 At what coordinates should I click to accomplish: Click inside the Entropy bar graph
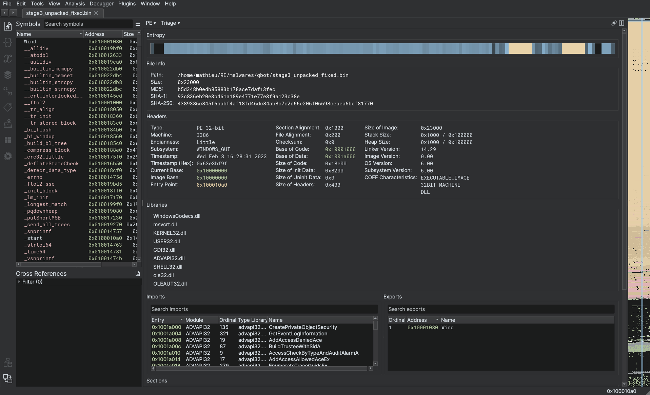point(382,48)
